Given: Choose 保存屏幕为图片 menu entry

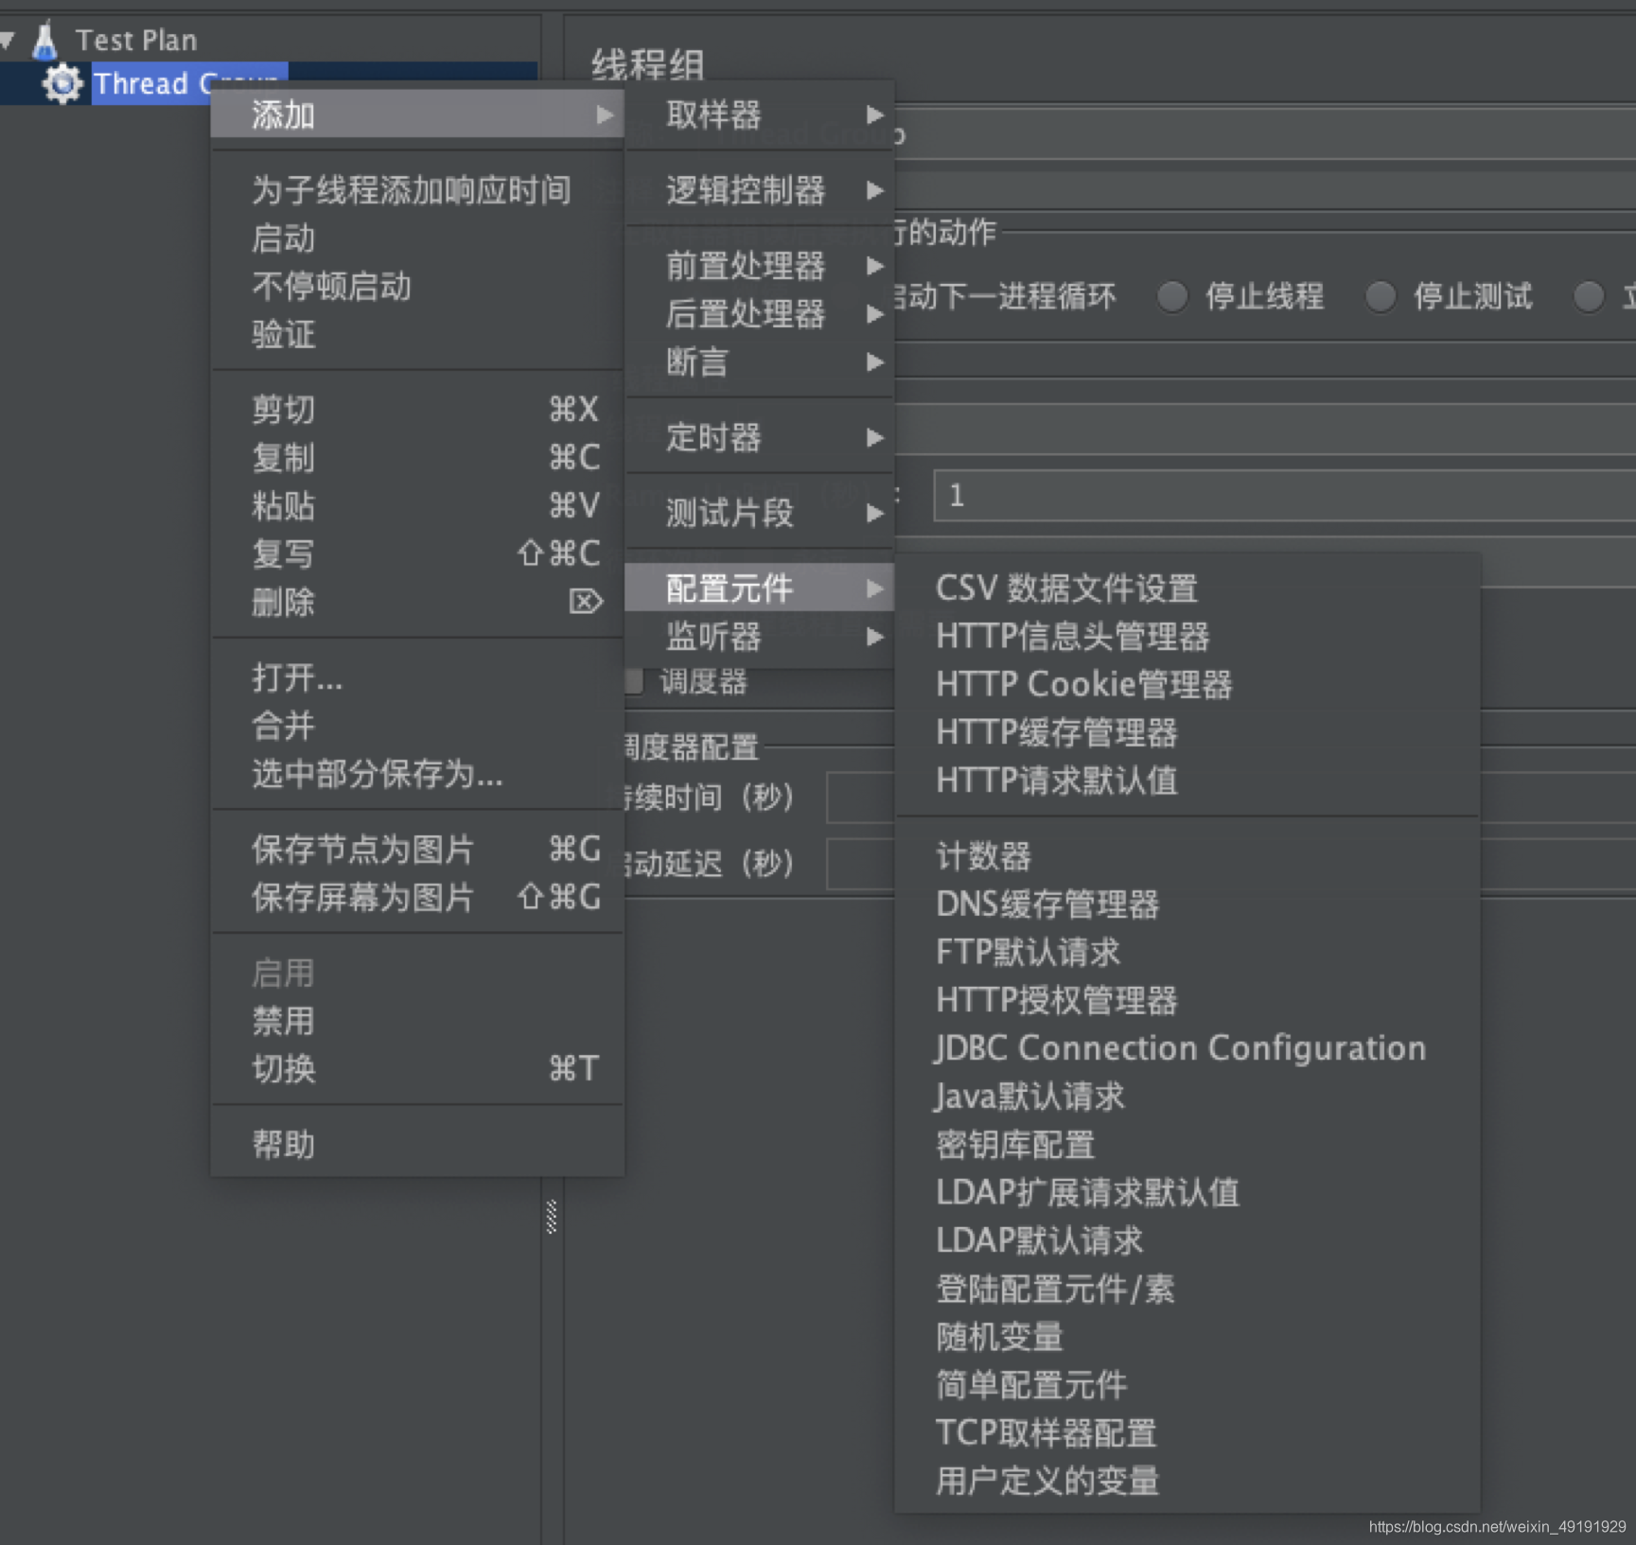Looking at the screenshot, I should 417,897.
